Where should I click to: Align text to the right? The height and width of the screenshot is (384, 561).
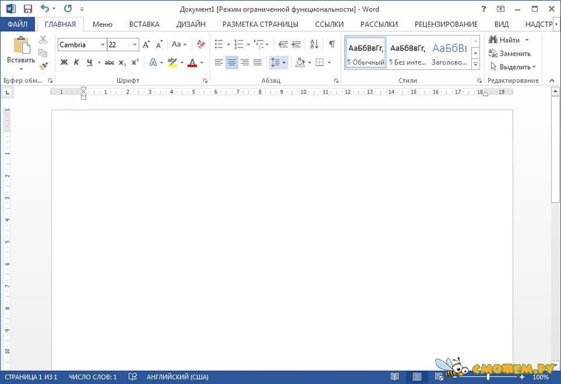tap(245, 62)
